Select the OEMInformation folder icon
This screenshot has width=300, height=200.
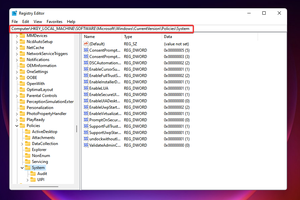[x=22, y=66]
